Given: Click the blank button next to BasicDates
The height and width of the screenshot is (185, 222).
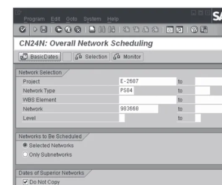Looking at the screenshot, I should tap(67, 57).
